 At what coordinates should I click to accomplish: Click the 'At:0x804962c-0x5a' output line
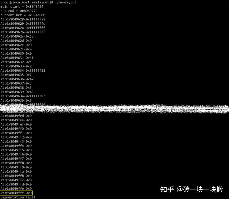coord(17,36)
